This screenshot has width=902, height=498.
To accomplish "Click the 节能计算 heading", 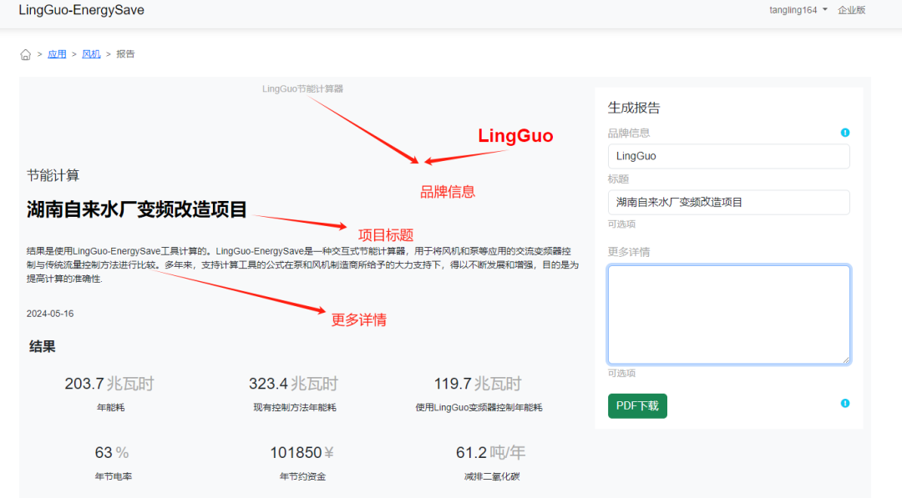I will click(x=53, y=175).
